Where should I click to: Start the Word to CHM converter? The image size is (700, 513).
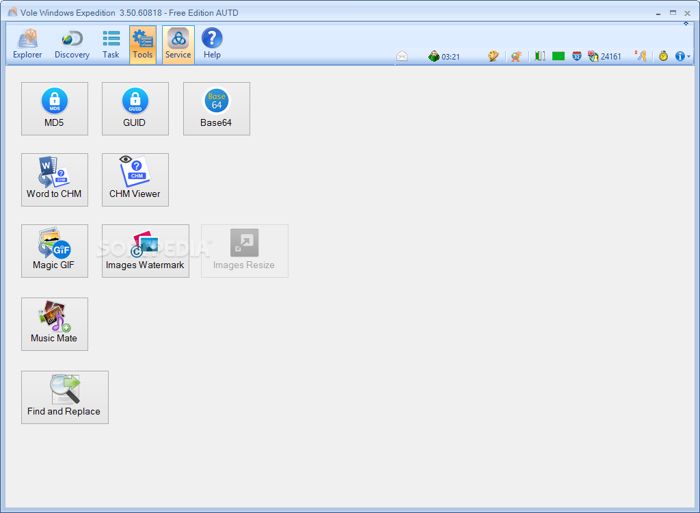coord(55,180)
